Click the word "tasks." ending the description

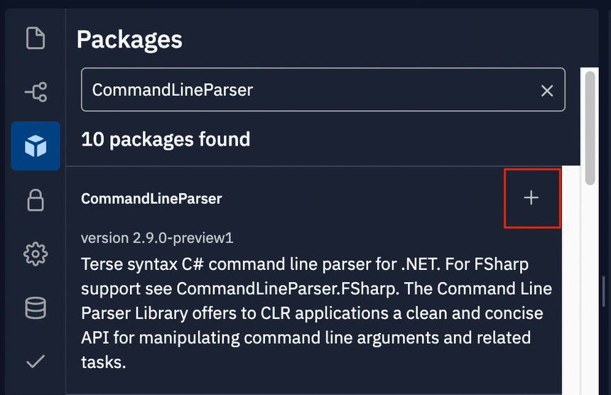click(x=104, y=362)
